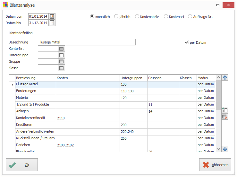The image size is (237, 177).
Task: Select the Kostenart radio button
Action: pos(166,16)
